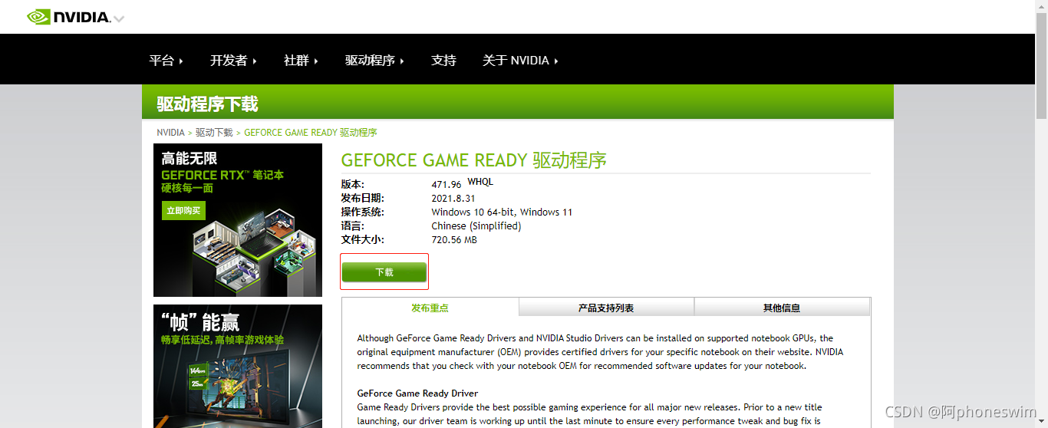This screenshot has height=428, width=1048.
Task: Click the NVIDIA logo
Action: [68, 17]
